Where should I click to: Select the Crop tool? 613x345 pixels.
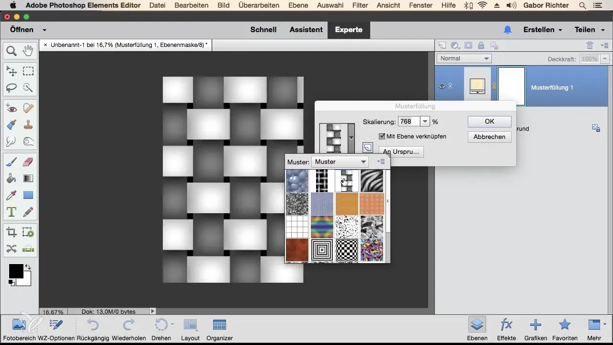[x=11, y=232]
